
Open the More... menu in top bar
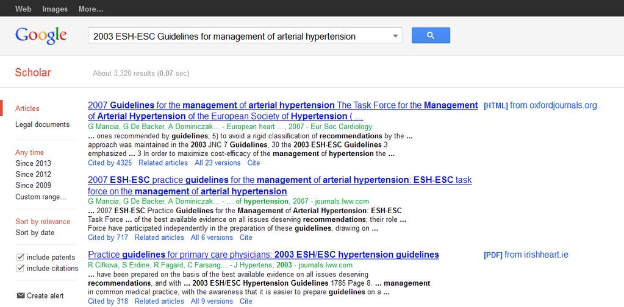[x=91, y=9]
